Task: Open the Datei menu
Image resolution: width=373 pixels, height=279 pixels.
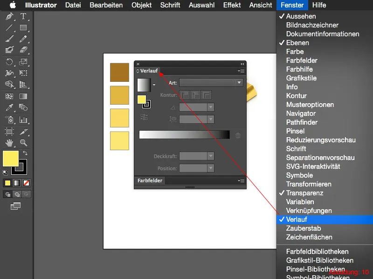Action: [x=73, y=5]
